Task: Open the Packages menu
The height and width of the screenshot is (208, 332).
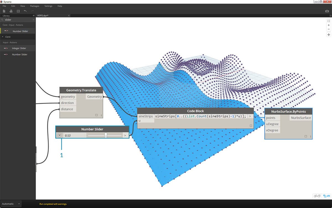Action: pos(35,6)
